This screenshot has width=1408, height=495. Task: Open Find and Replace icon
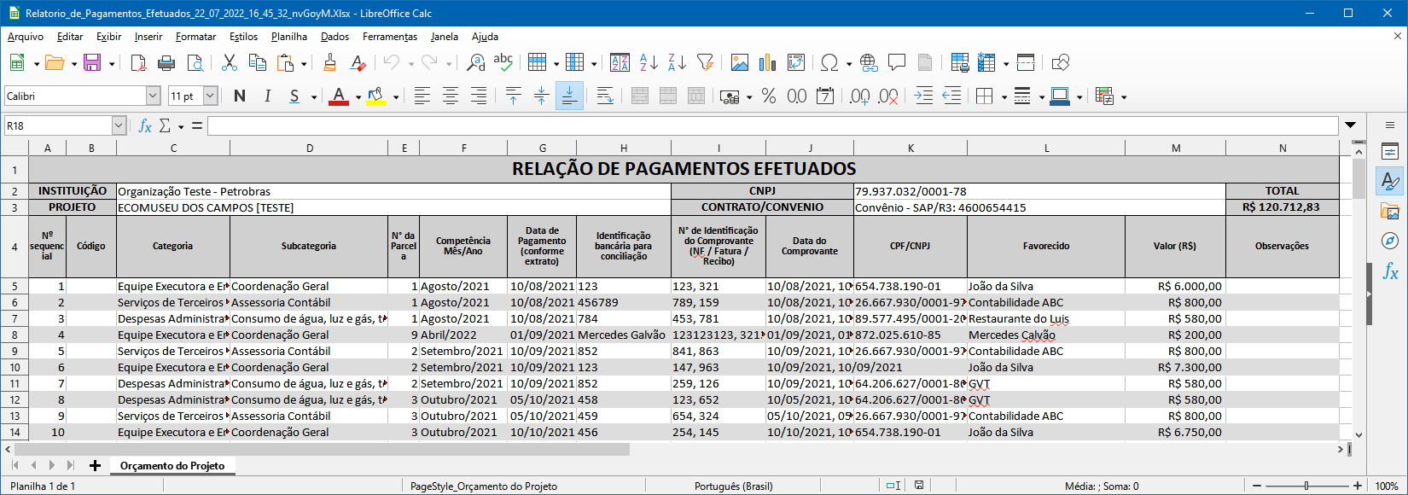(476, 62)
